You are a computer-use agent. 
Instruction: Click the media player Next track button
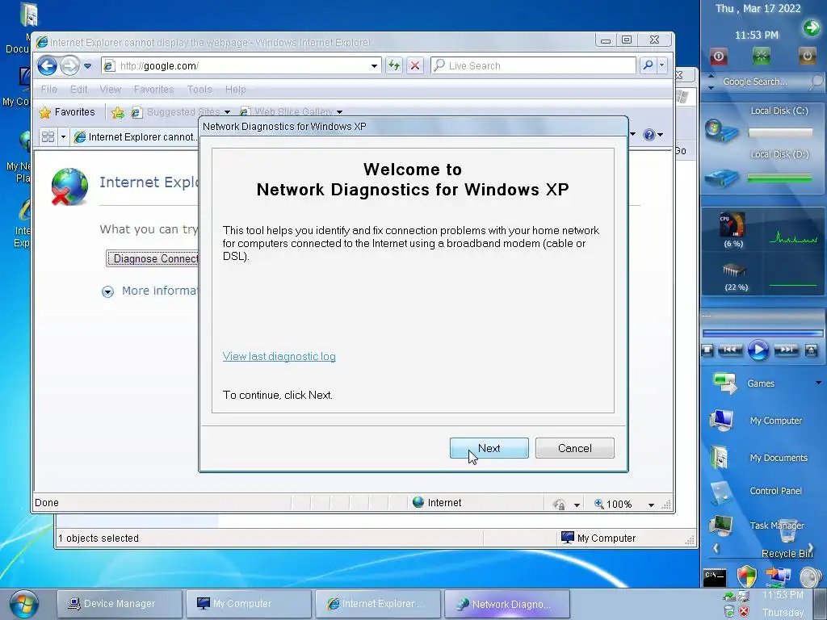point(787,350)
